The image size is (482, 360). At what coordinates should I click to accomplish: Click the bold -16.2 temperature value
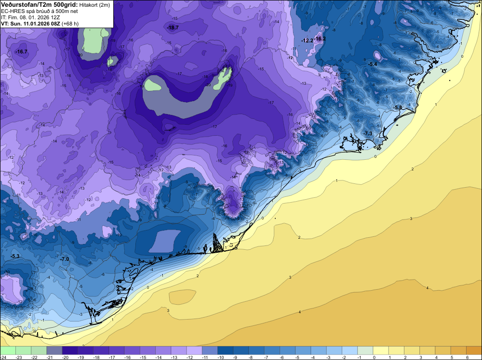320,39
